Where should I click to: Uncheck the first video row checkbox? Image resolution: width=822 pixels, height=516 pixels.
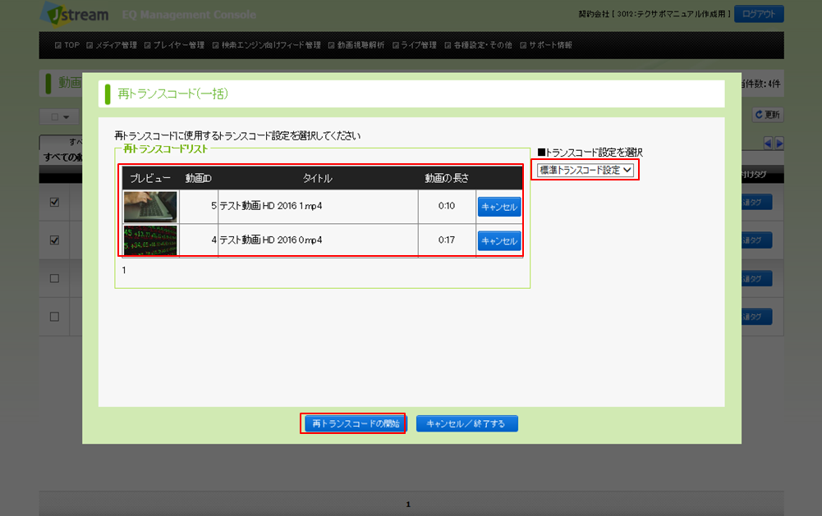click(54, 203)
